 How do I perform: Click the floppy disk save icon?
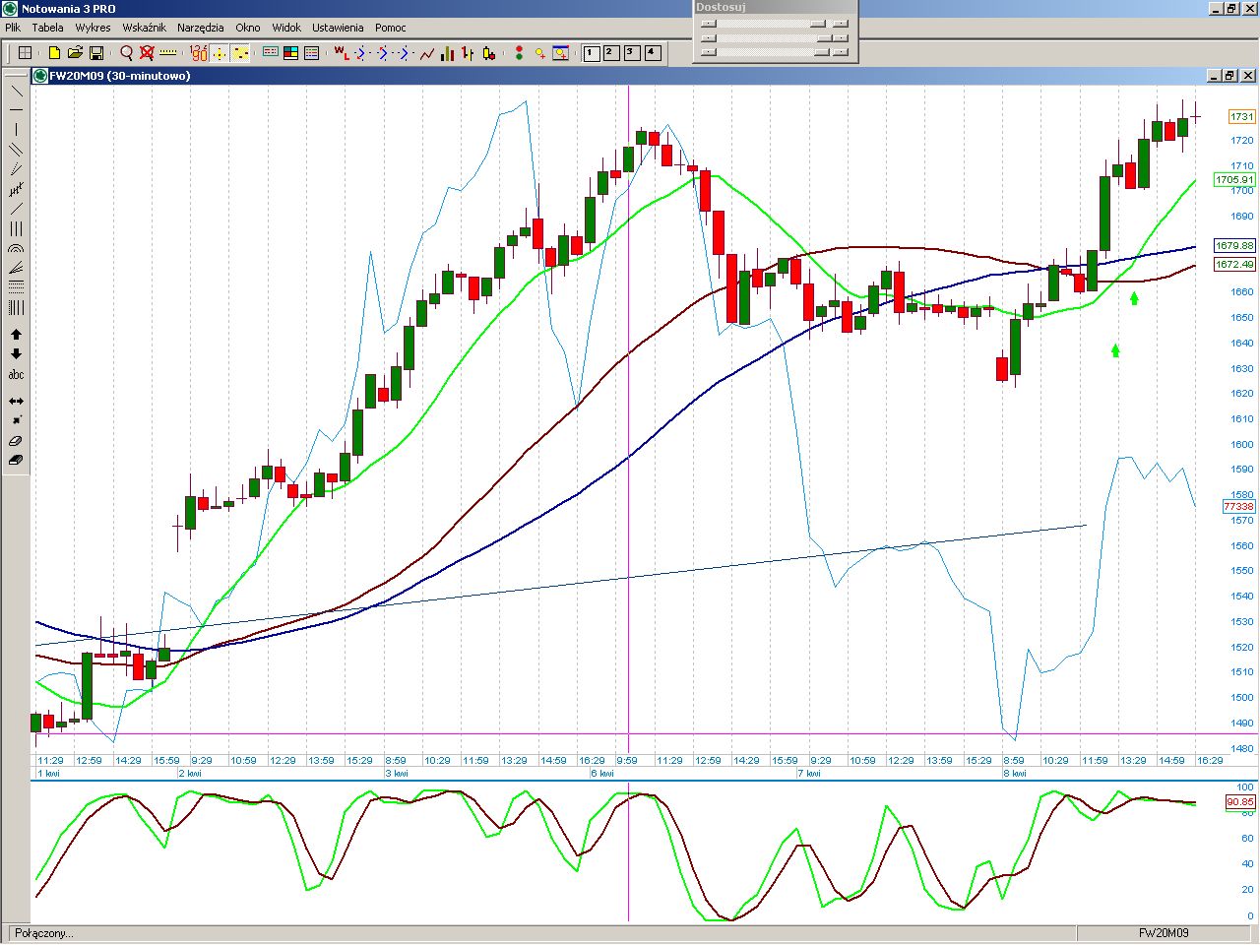(96, 53)
